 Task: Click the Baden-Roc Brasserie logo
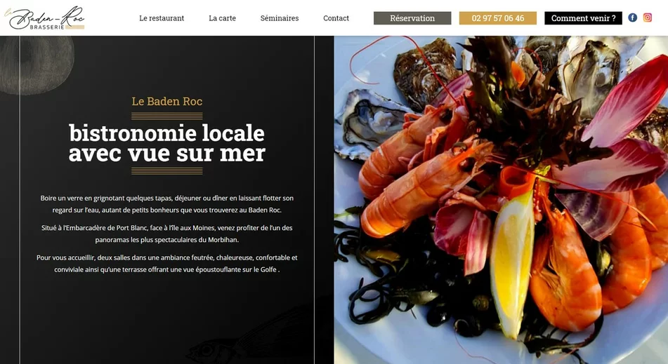click(x=45, y=18)
